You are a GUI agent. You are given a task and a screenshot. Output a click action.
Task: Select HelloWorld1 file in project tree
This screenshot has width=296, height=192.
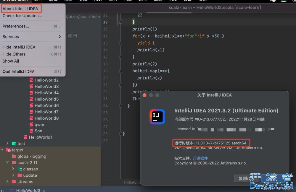41,137
